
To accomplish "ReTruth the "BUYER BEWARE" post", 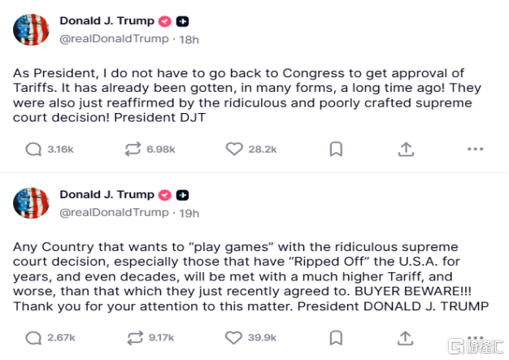I will click(x=131, y=337).
